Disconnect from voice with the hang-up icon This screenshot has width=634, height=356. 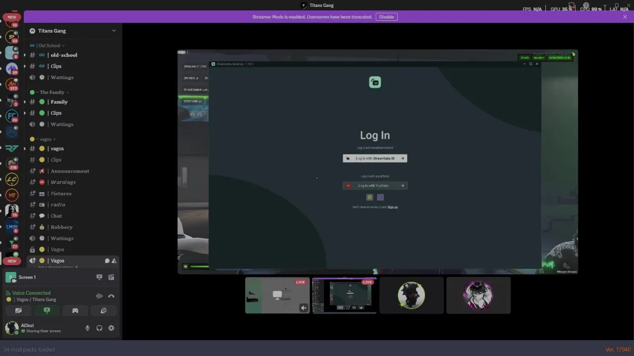(x=111, y=296)
